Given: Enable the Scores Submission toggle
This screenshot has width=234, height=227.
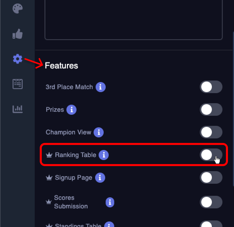Looking at the screenshot, I should point(211,202).
